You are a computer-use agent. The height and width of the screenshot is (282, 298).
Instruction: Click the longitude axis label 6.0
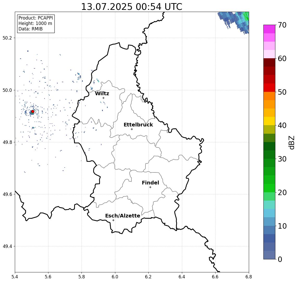pos(115,277)
